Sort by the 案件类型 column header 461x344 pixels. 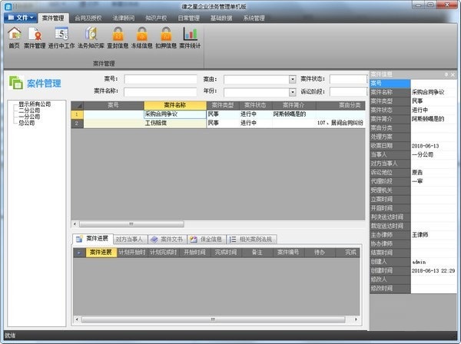tap(223, 105)
